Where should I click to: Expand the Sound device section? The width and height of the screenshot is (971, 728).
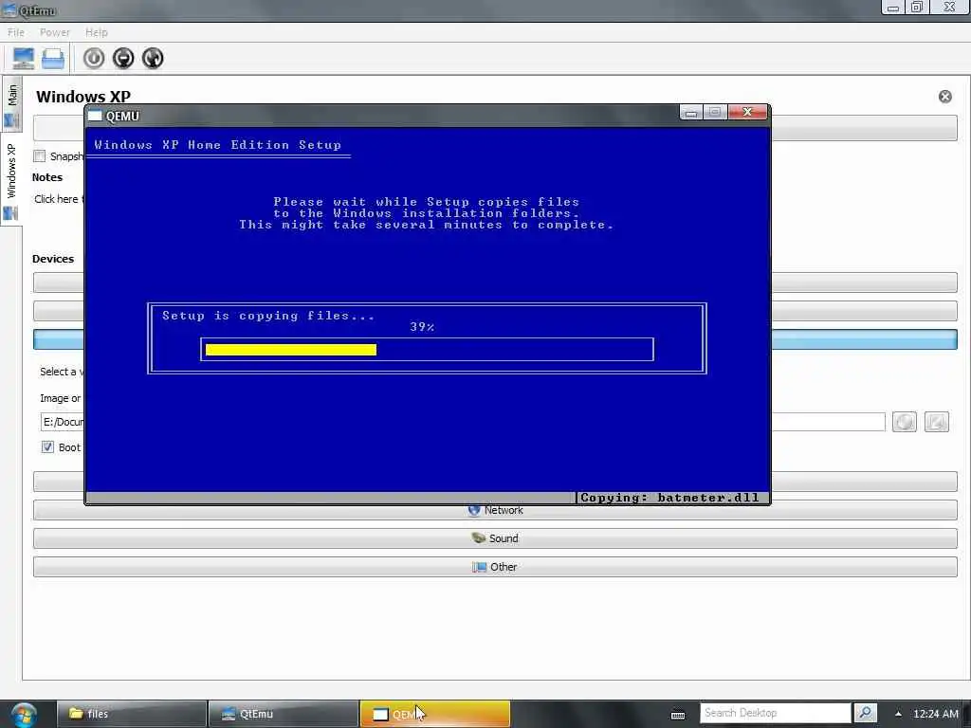coord(495,538)
